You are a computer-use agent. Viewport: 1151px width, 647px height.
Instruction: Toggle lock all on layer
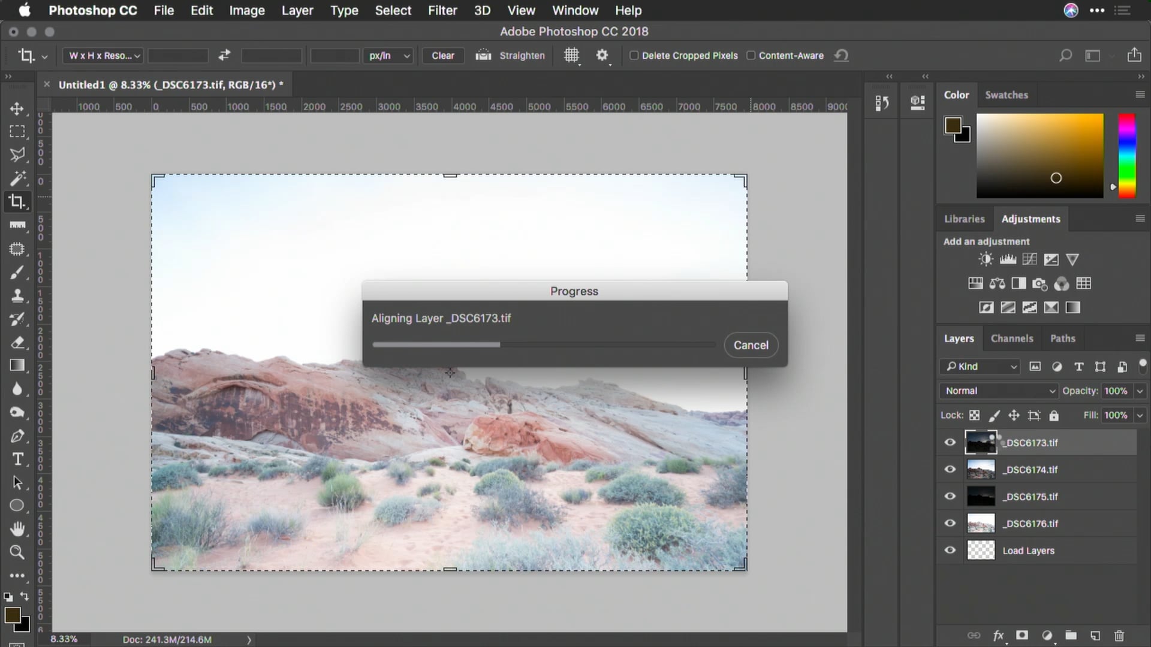[x=1054, y=415]
